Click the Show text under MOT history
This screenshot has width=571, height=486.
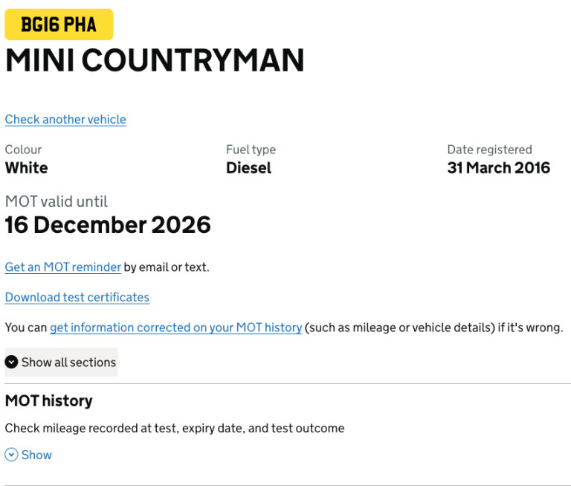coord(36,455)
